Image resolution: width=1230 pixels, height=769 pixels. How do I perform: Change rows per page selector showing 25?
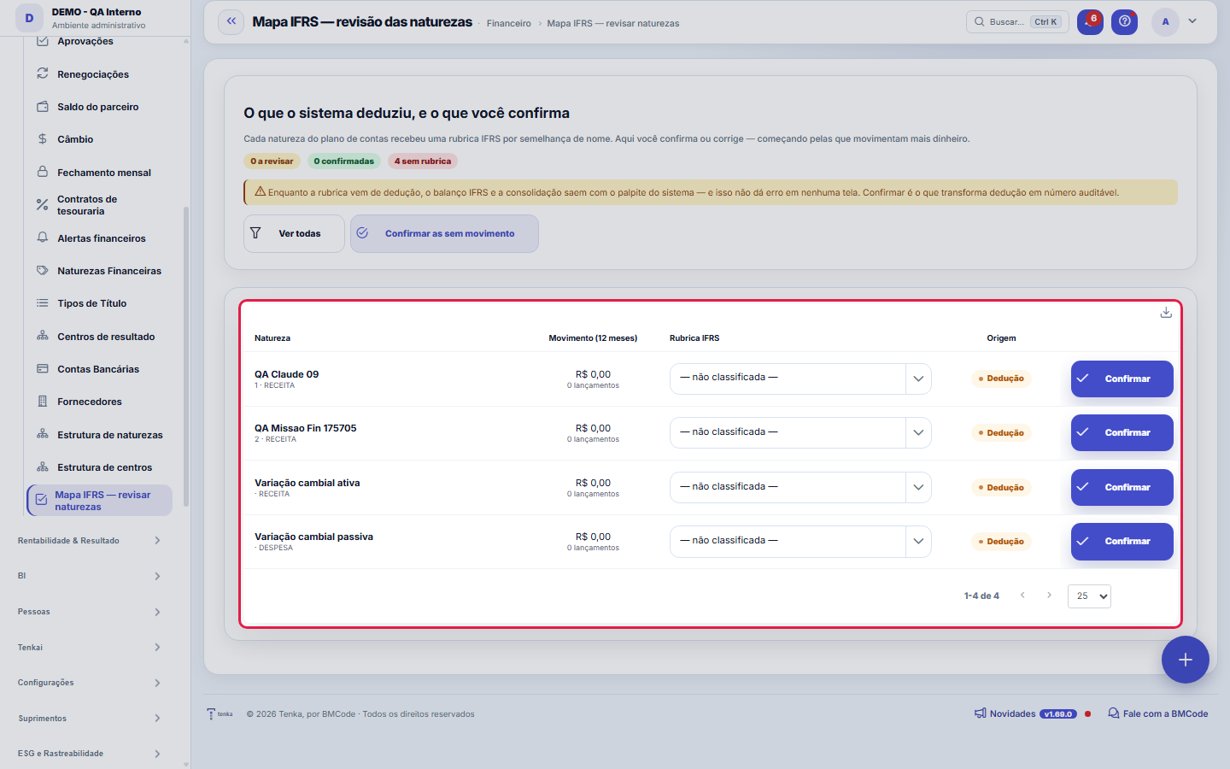point(1089,596)
